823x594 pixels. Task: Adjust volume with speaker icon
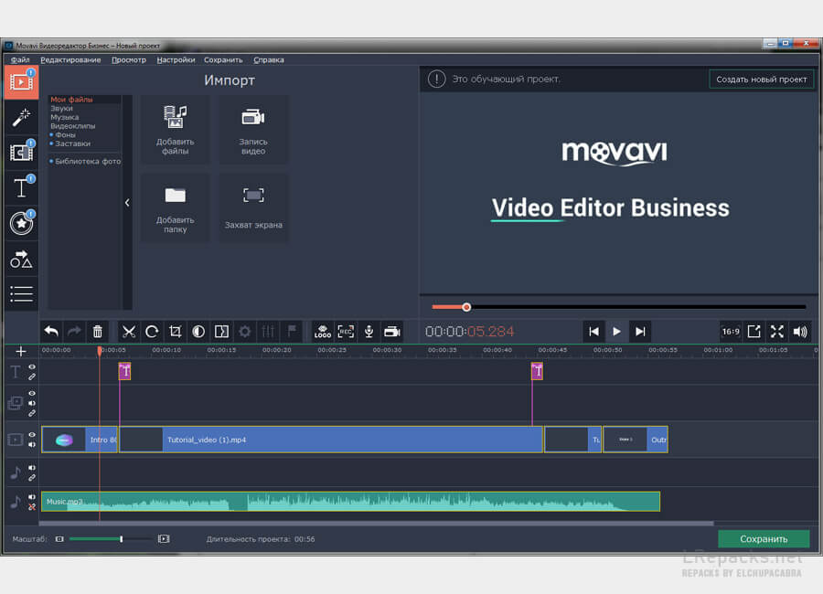(800, 331)
